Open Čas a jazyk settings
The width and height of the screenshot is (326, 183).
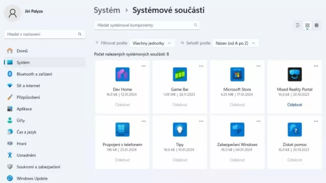coord(45,132)
